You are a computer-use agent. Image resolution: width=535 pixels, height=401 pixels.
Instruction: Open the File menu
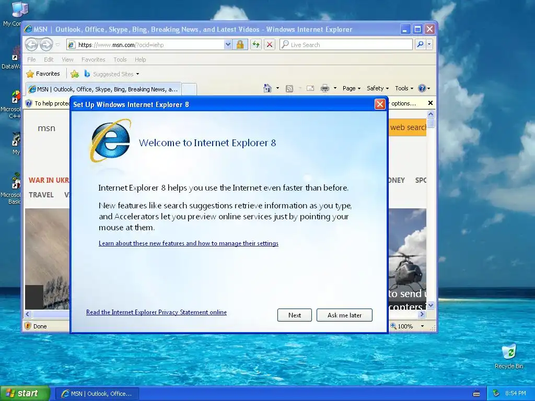coord(31,60)
